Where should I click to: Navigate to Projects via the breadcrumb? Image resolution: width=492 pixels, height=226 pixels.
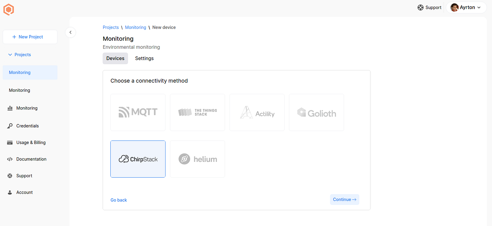[x=111, y=27]
